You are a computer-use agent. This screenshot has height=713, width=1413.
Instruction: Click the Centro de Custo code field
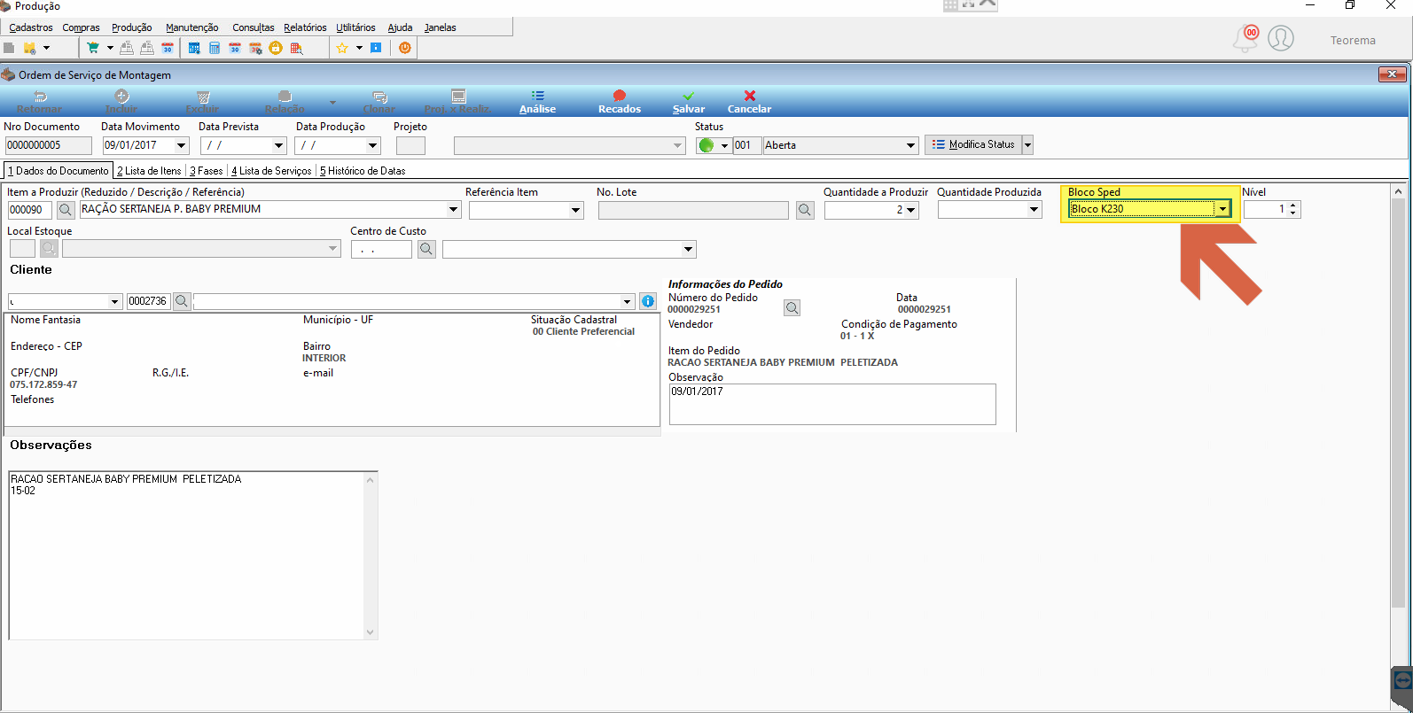pyautogui.click(x=381, y=250)
